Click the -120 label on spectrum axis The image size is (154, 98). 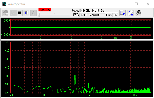pos(7,93)
